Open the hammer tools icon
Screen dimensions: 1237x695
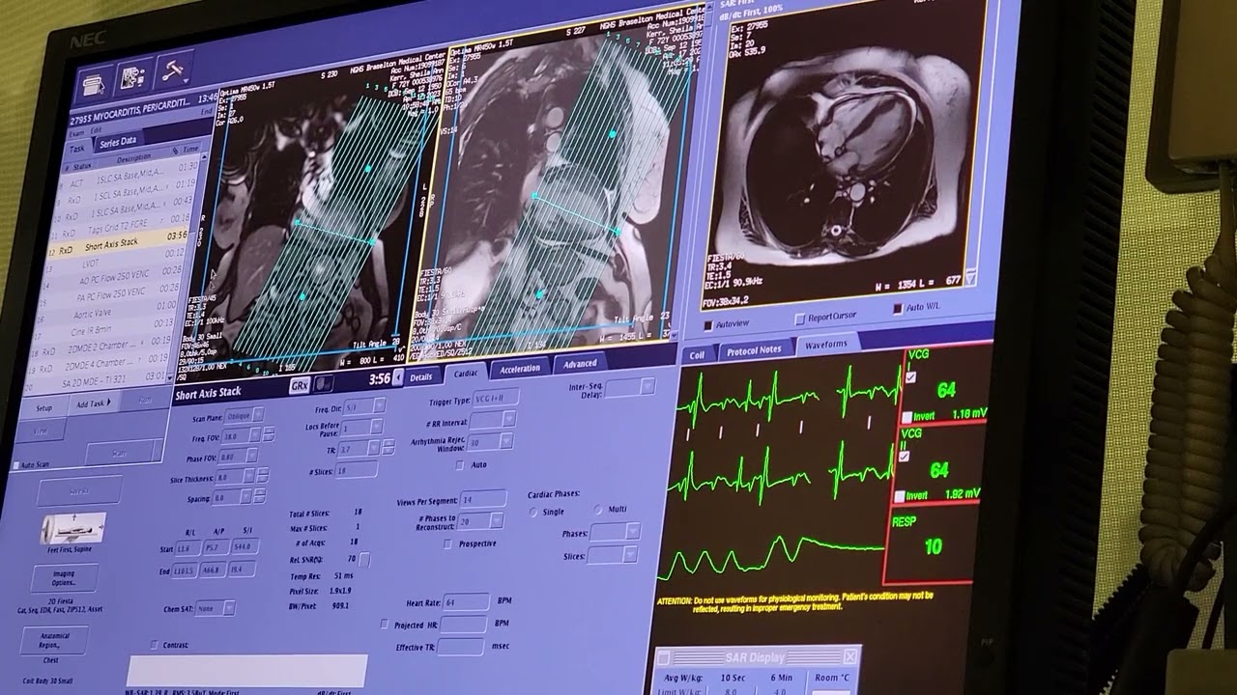[x=175, y=69]
